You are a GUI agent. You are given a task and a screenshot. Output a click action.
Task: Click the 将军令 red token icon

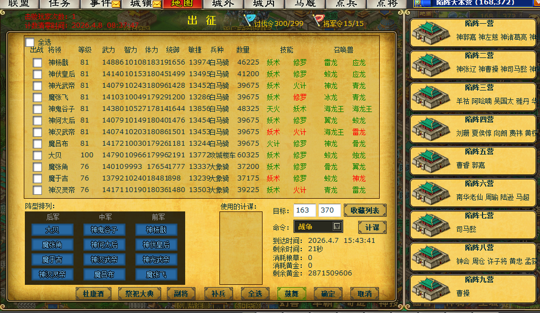pos(318,21)
